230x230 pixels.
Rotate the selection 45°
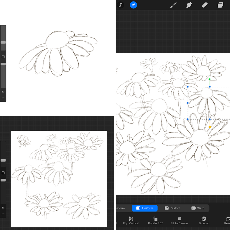pos(155,220)
